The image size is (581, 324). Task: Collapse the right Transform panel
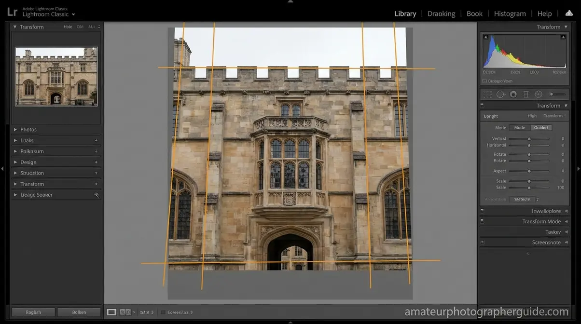(566, 105)
